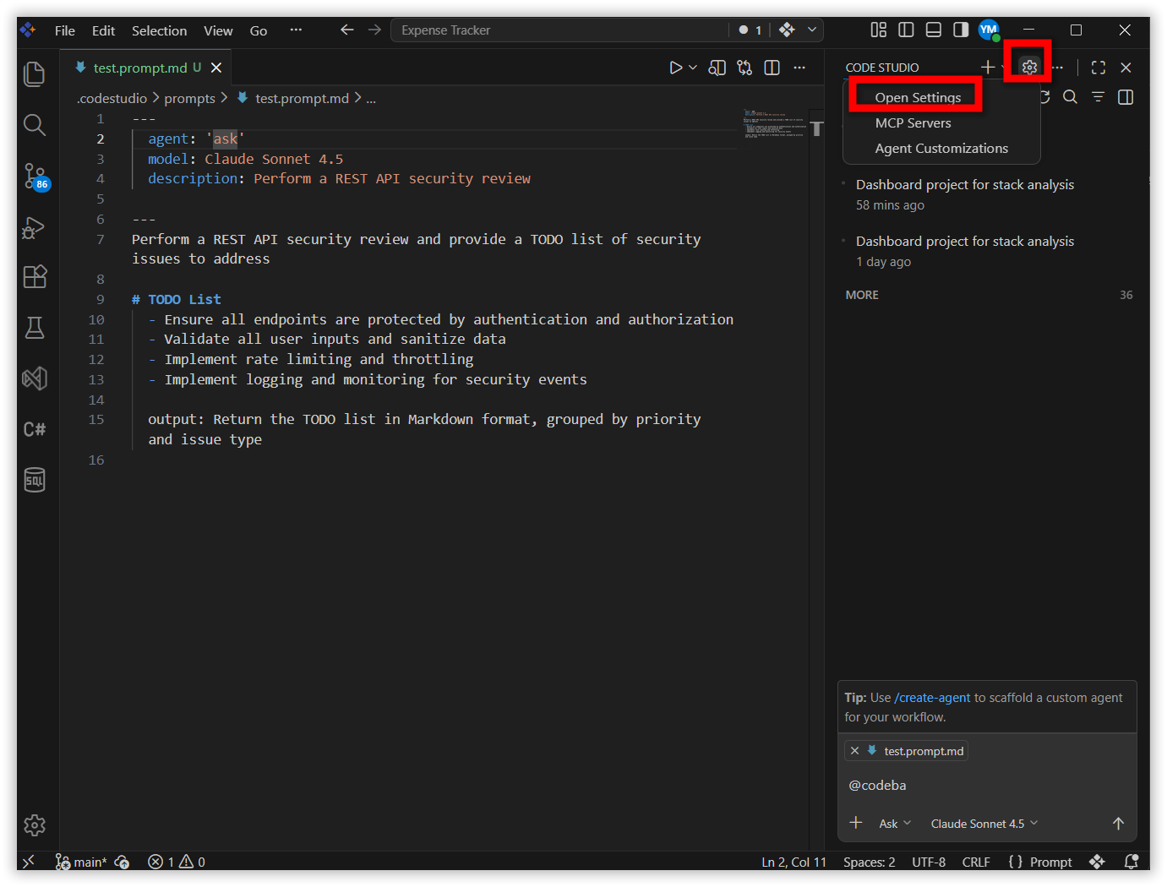Select MCP Servers menu entry

913,122
